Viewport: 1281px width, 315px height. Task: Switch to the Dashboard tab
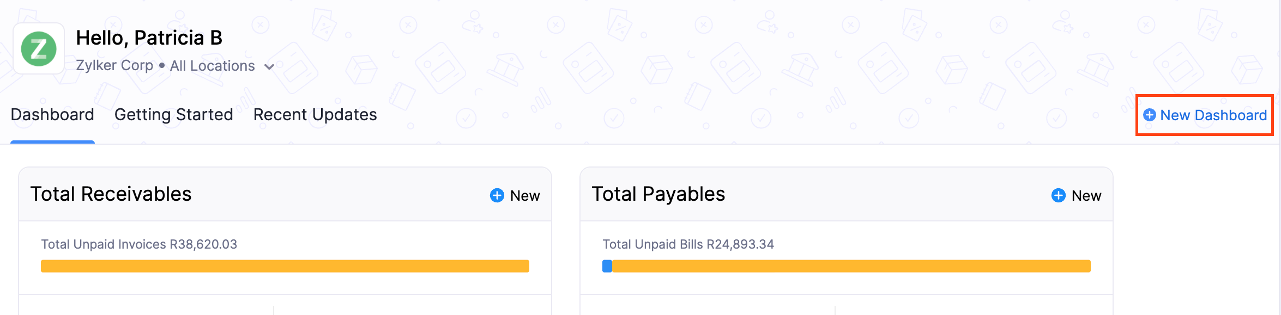[x=52, y=115]
